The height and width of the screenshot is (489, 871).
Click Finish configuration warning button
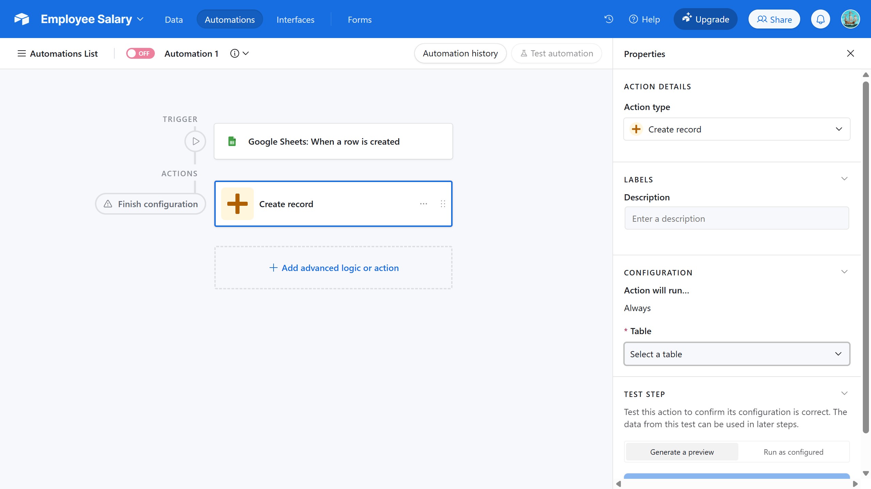point(151,204)
